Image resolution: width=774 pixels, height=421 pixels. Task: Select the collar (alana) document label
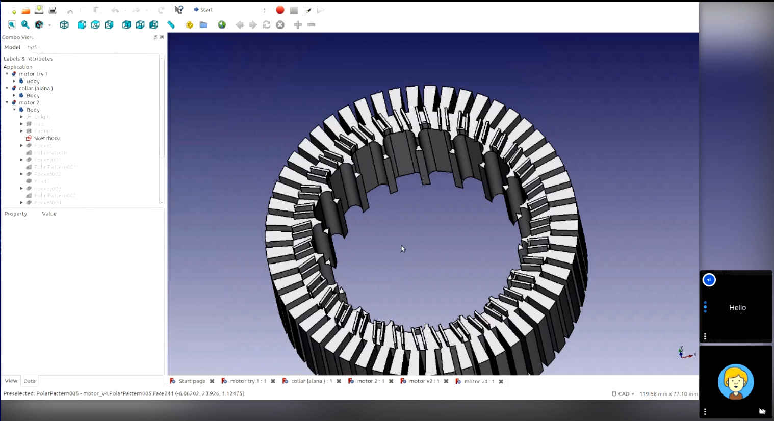[x=36, y=88]
